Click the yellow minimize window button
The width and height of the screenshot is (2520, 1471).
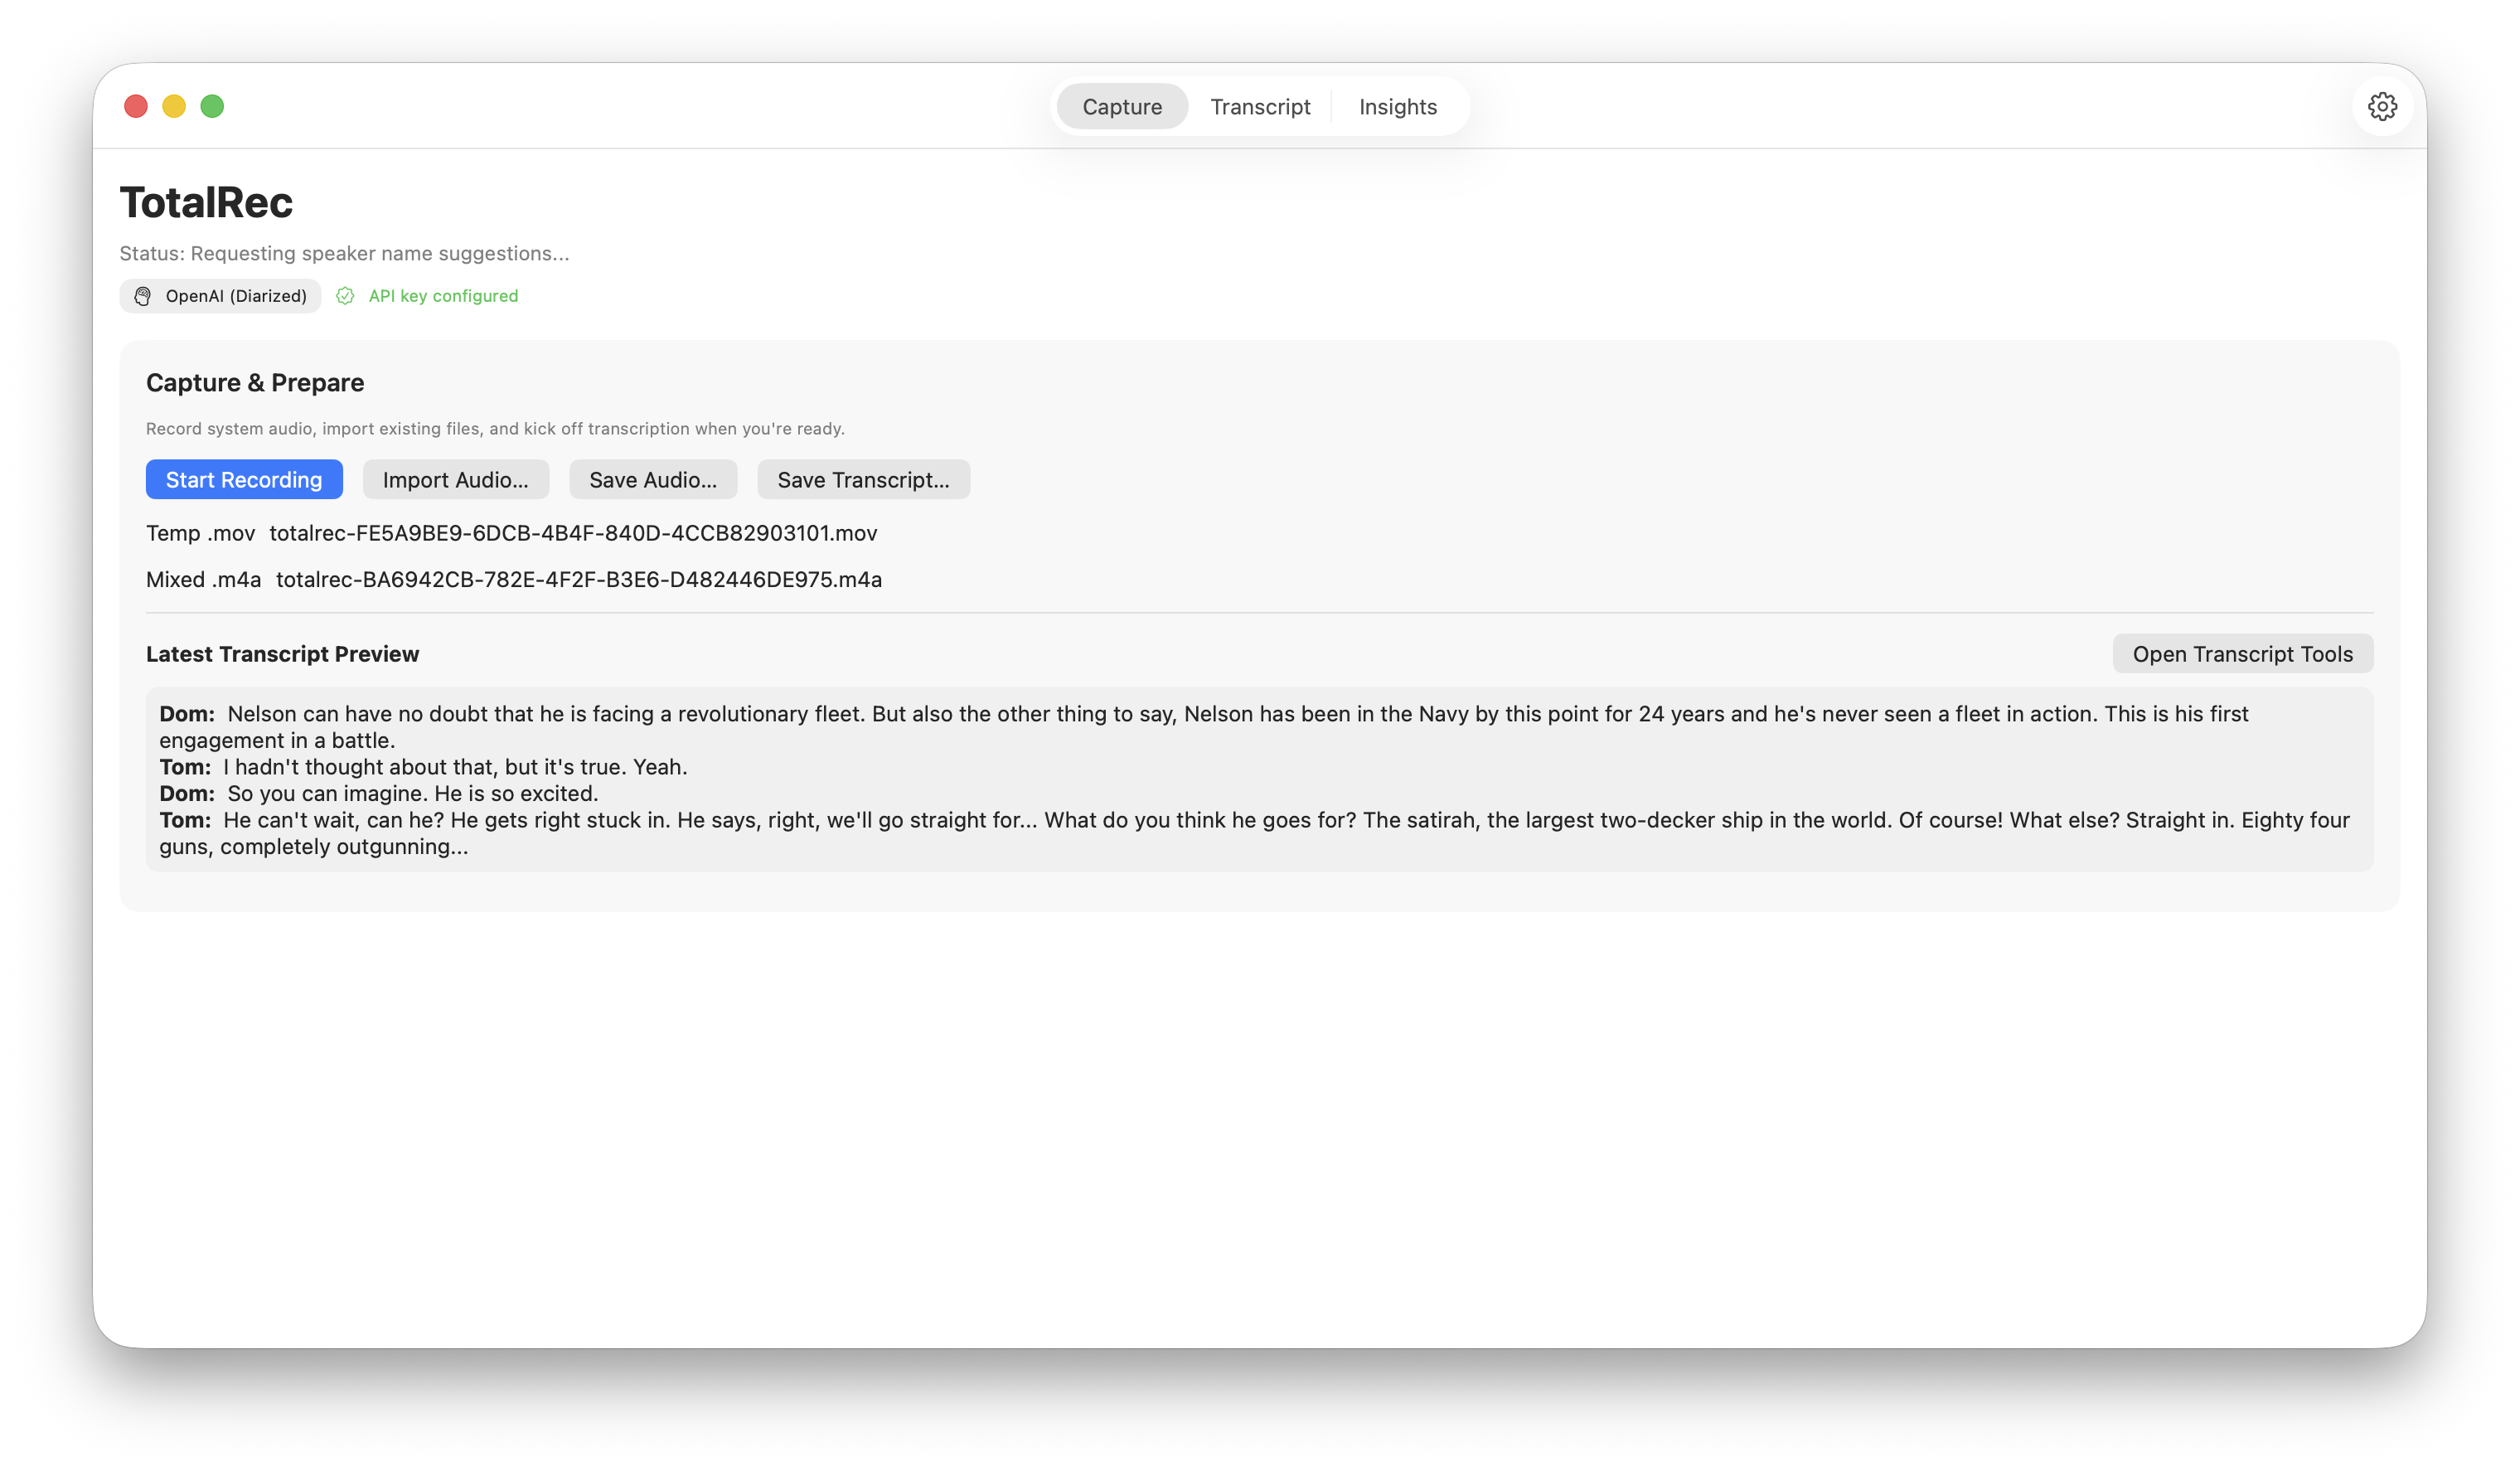(174, 106)
